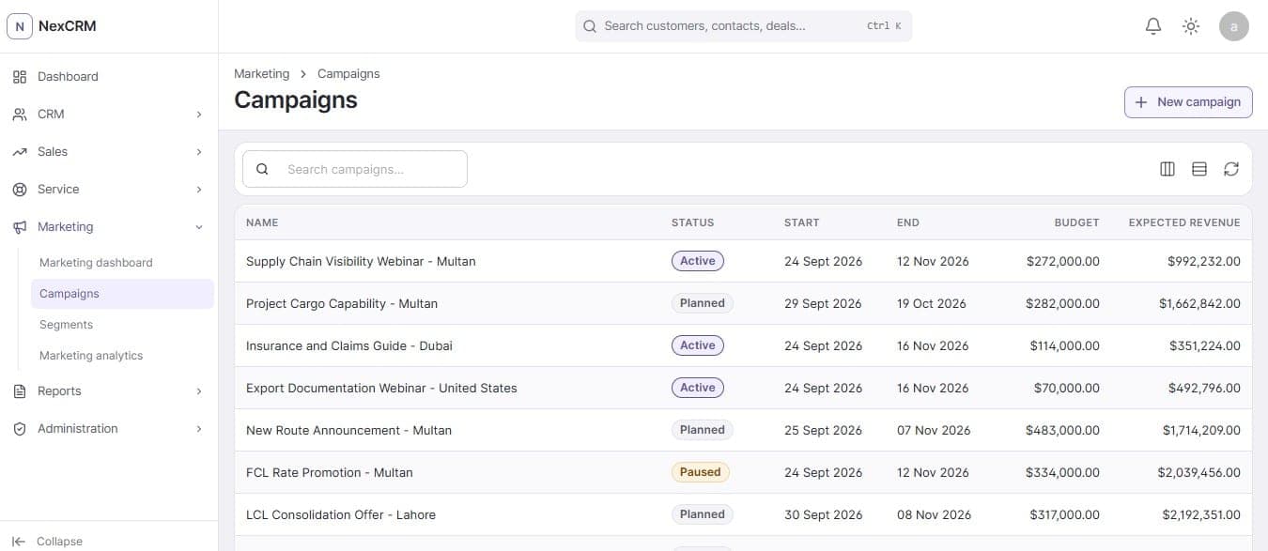The height and width of the screenshot is (551, 1268).
Task: Go to Segments page
Action: [x=122, y=325]
